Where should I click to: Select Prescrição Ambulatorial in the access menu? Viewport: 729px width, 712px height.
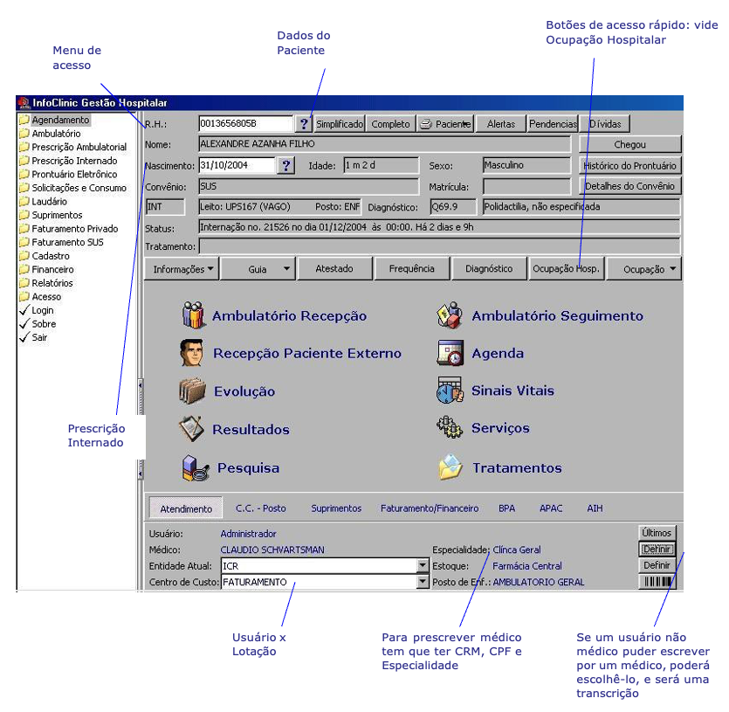73,147
